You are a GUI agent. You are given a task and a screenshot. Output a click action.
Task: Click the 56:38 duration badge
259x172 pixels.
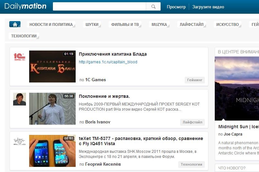click(x=69, y=96)
